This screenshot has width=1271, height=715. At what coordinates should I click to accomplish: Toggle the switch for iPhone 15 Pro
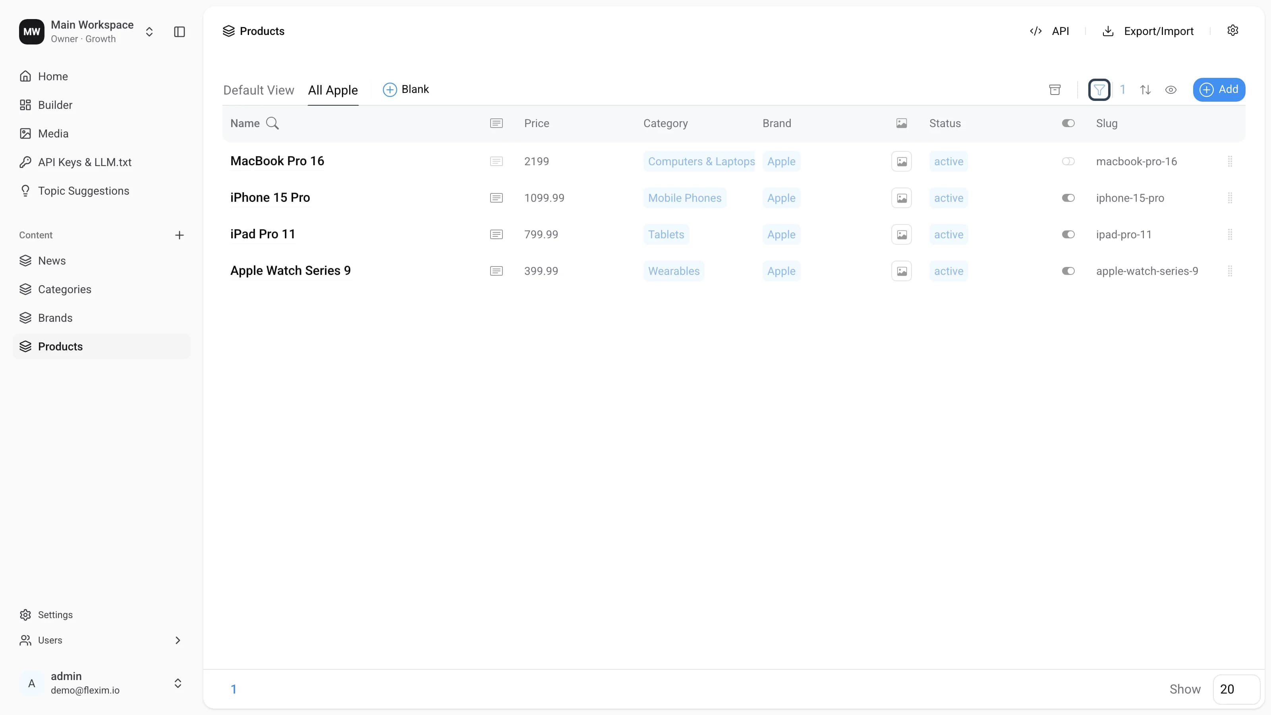pos(1068,198)
